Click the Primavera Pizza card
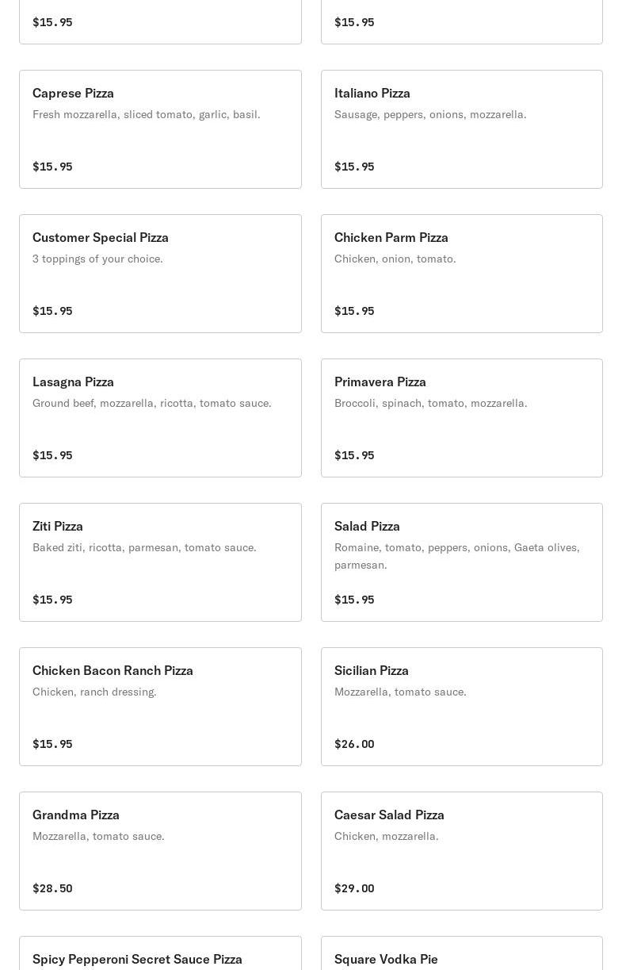 tap(462, 418)
